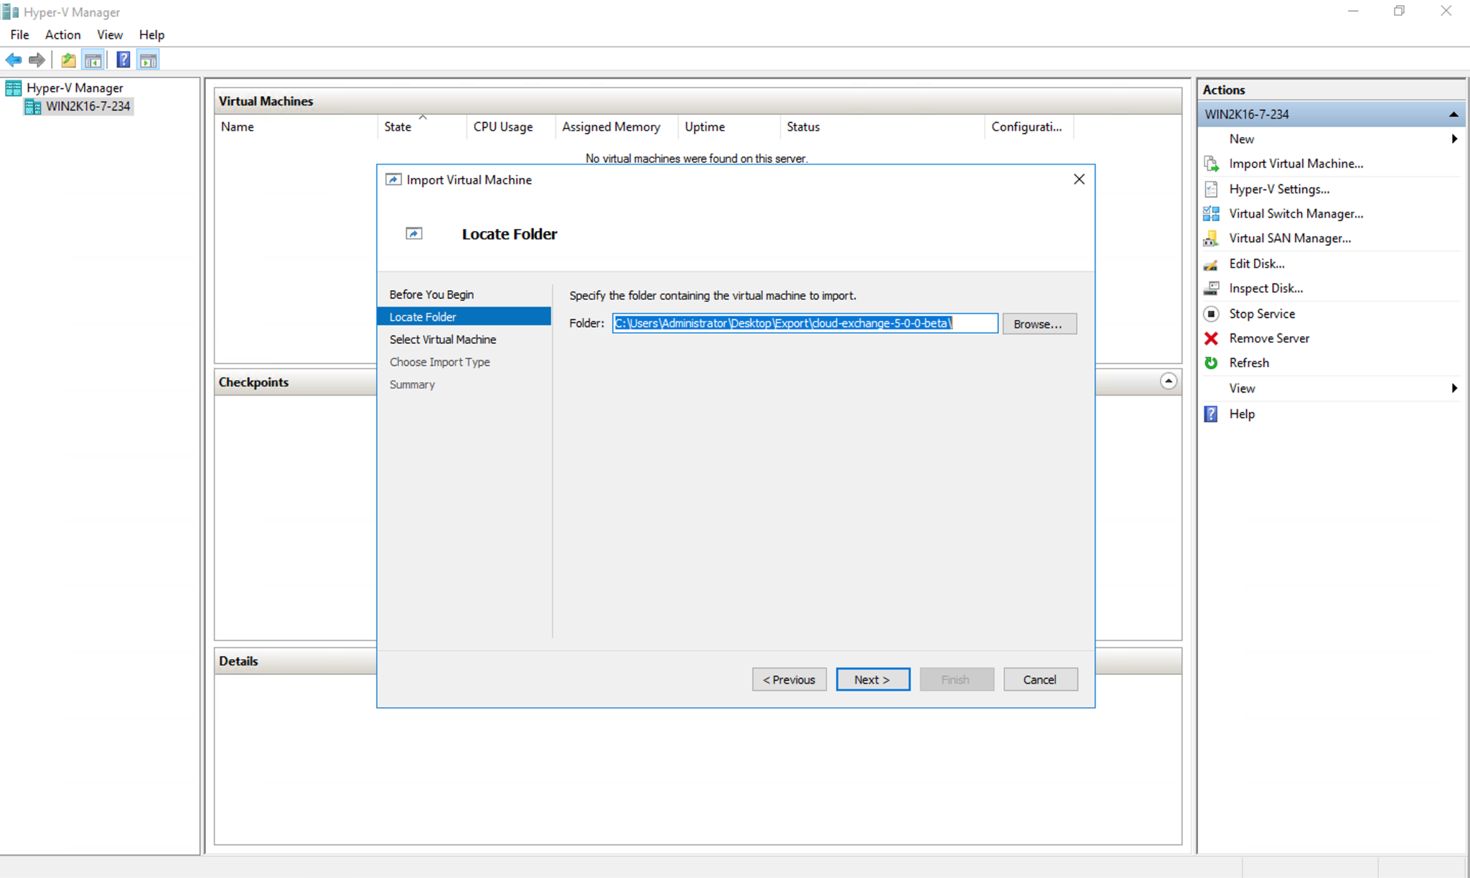Click the Forward arrow toolbar icon

click(37, 60)
